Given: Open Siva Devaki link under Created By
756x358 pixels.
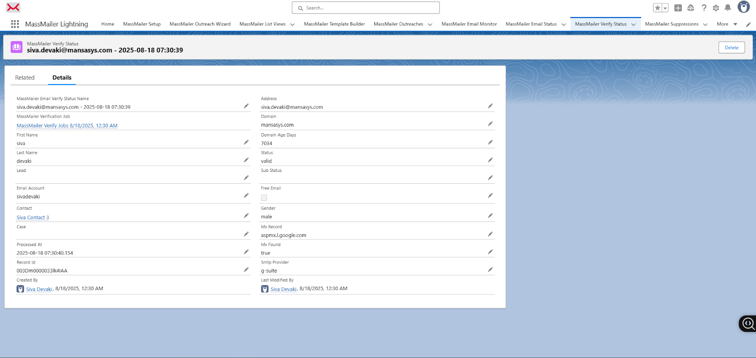Looking at the screenshot, I should [x=39, y=289].
